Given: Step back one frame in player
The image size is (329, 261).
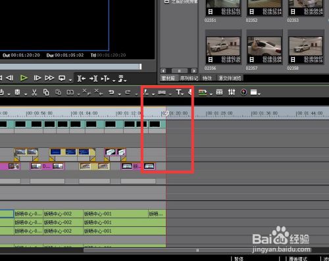Looking at the screenshot, I should pos(9,78).
